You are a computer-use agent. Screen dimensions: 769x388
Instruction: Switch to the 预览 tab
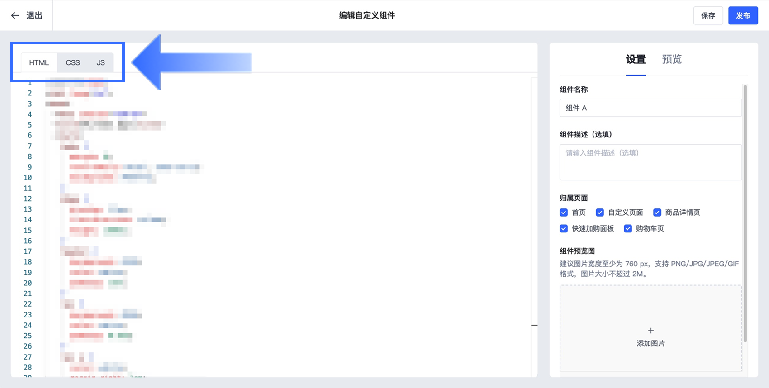coord(671,59)
